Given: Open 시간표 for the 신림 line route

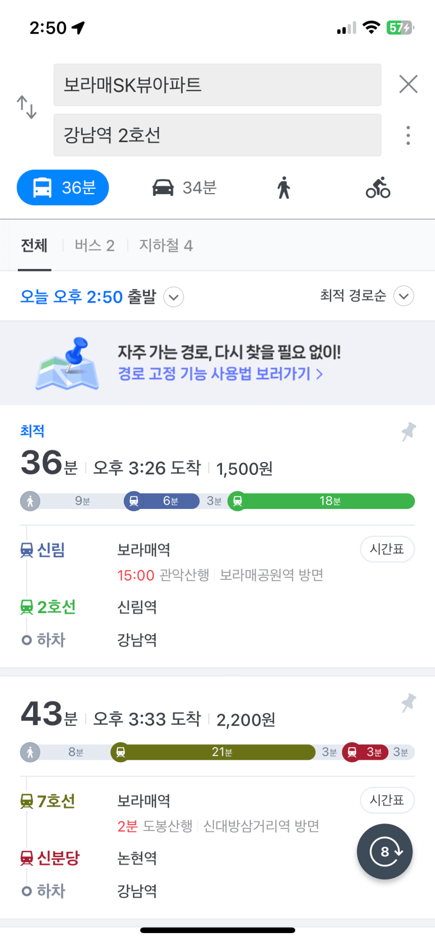Looking at the screenshot, I should click(x=387, y=549).
